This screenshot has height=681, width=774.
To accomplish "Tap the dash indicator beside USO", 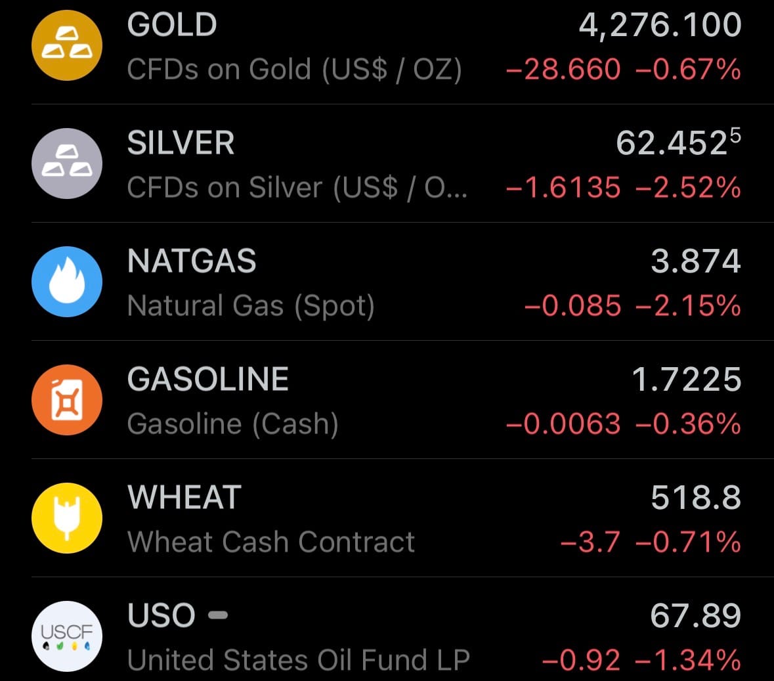I will (x=218, y=615).
